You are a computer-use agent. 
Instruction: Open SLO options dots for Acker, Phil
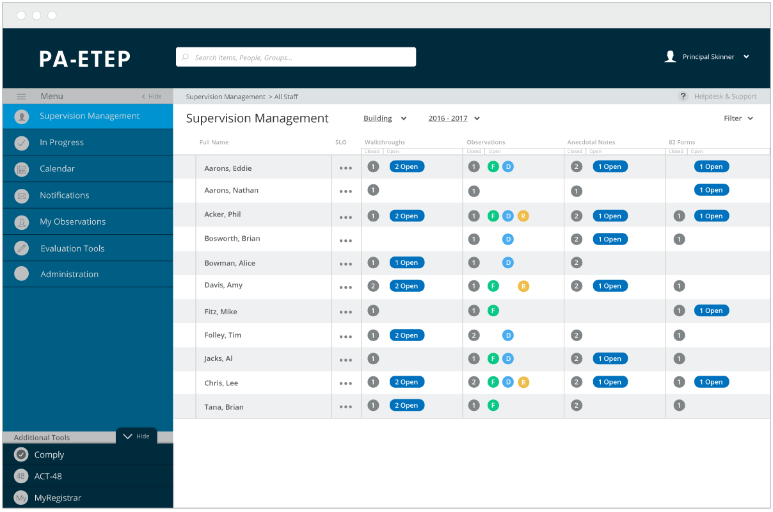[x=346, y=217]
